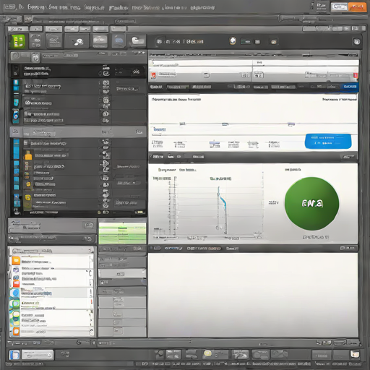Toggle the round control on the second dark list row

[106, 83]
